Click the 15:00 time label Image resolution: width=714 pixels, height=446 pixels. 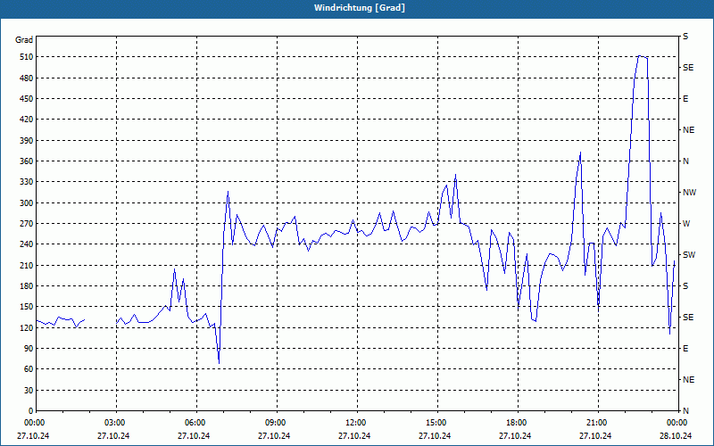(x=436, y=422)
